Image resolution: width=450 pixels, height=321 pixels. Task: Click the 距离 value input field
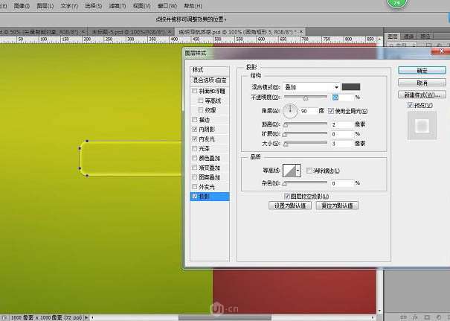[x=342, y=124]
